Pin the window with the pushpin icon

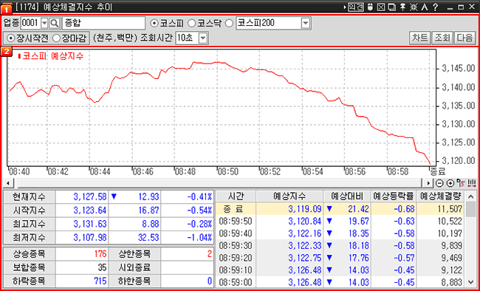[x=403, y=7]
